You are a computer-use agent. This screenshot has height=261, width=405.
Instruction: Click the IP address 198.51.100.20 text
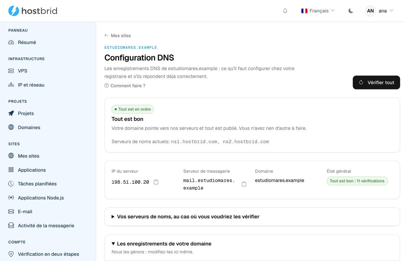point(130,182)
